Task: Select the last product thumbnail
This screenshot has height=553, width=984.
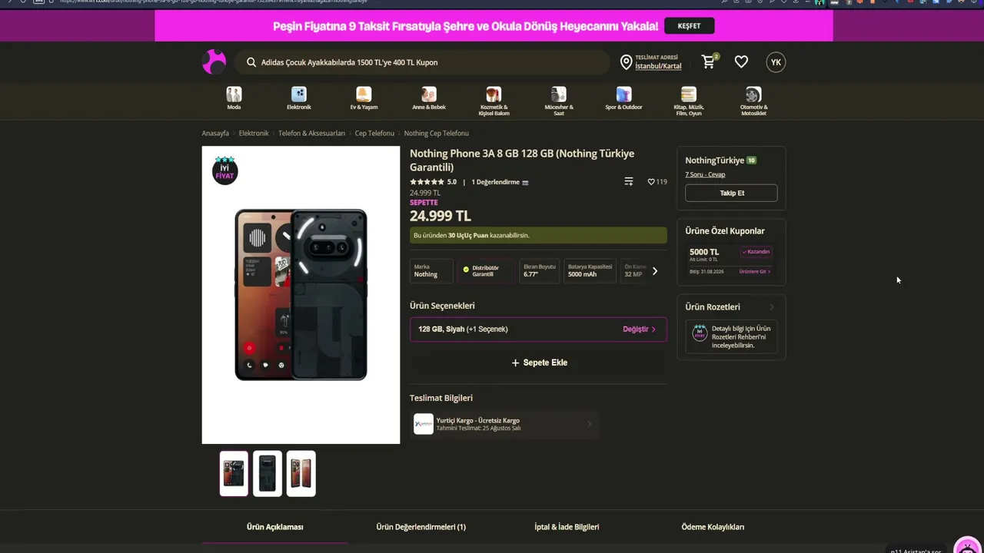Action: [301, 473]
